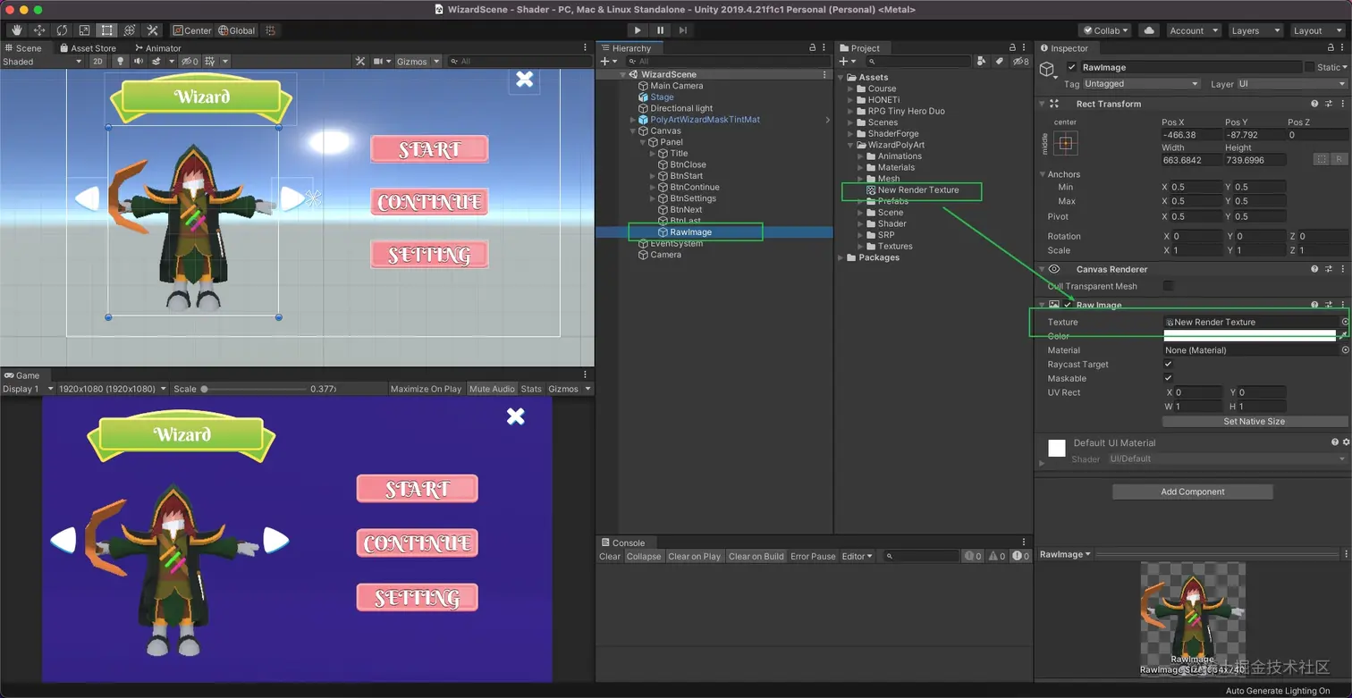Open the Account dropdown

pyautogui.click(x=1193, y=30)
